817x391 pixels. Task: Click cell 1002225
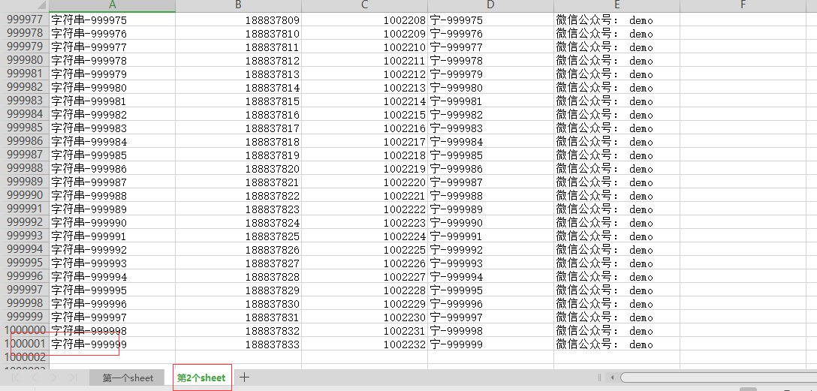364,249
